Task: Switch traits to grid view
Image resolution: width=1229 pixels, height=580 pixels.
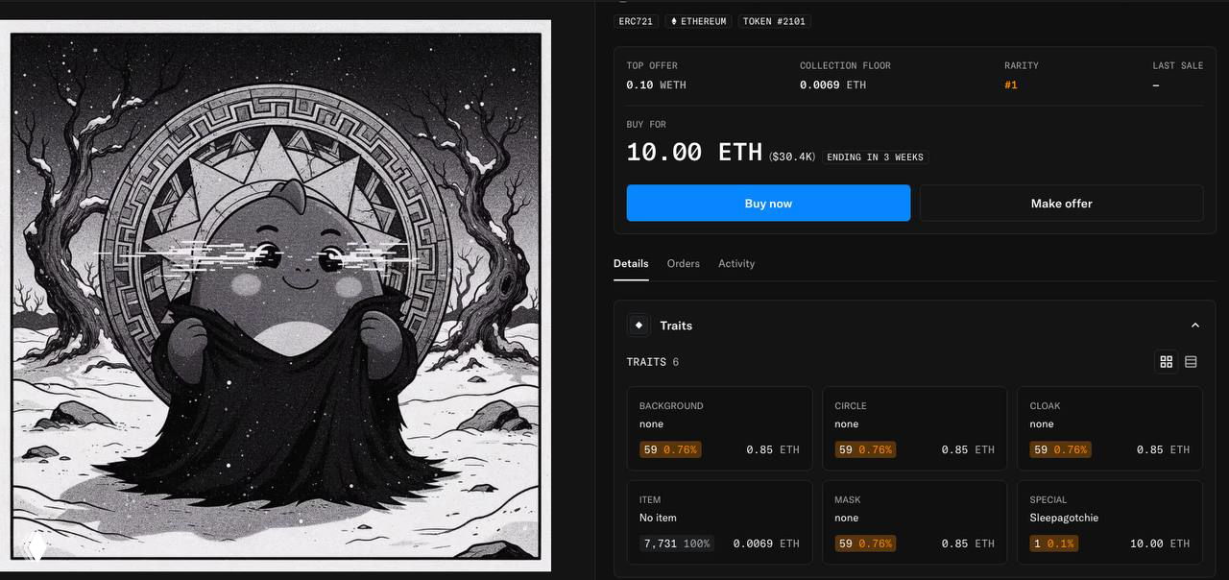Action: tap(1167, 362)
